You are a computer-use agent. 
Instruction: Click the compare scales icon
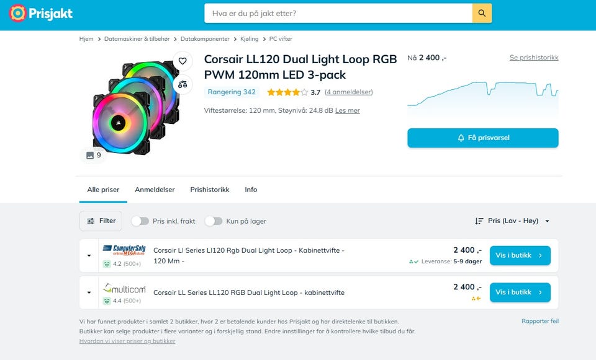coord(183,84)
